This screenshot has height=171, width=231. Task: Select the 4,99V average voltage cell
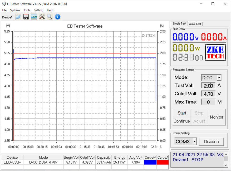pos(136,162)
